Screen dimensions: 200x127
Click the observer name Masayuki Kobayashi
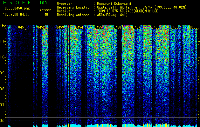114,3
